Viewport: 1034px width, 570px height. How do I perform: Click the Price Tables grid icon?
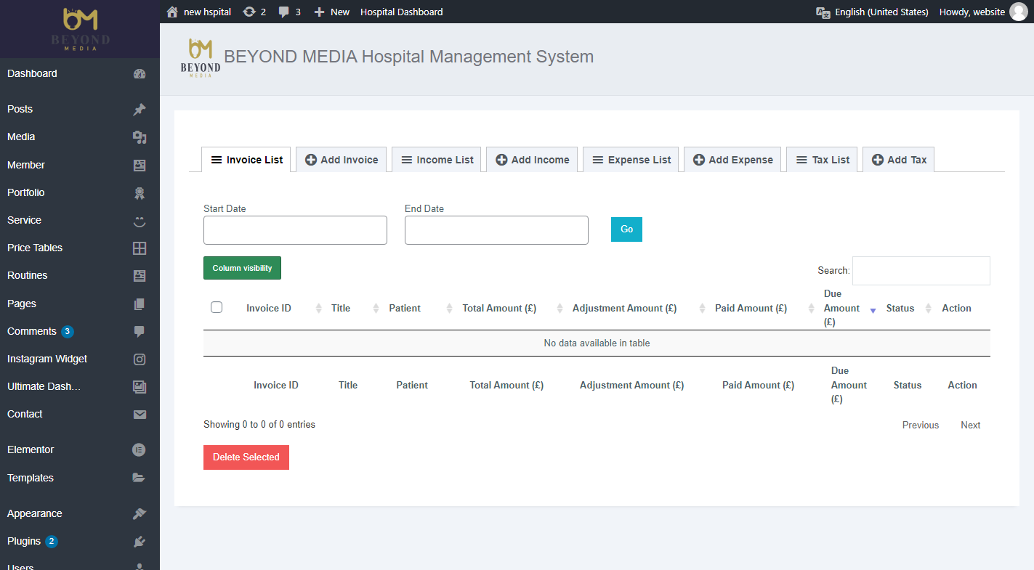tap(140, 248)
